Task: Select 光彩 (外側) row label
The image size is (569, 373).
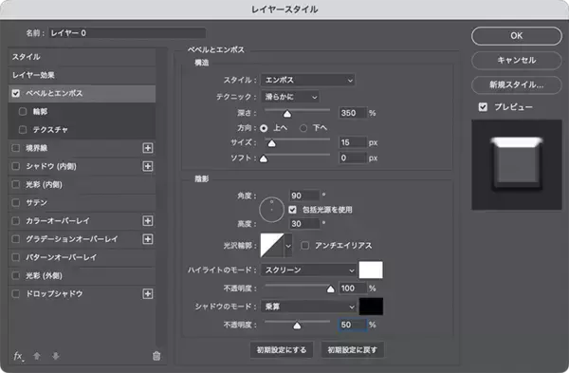Action: (x=44, y=275)
